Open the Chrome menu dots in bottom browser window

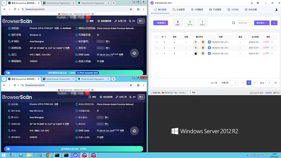point(143,85)
